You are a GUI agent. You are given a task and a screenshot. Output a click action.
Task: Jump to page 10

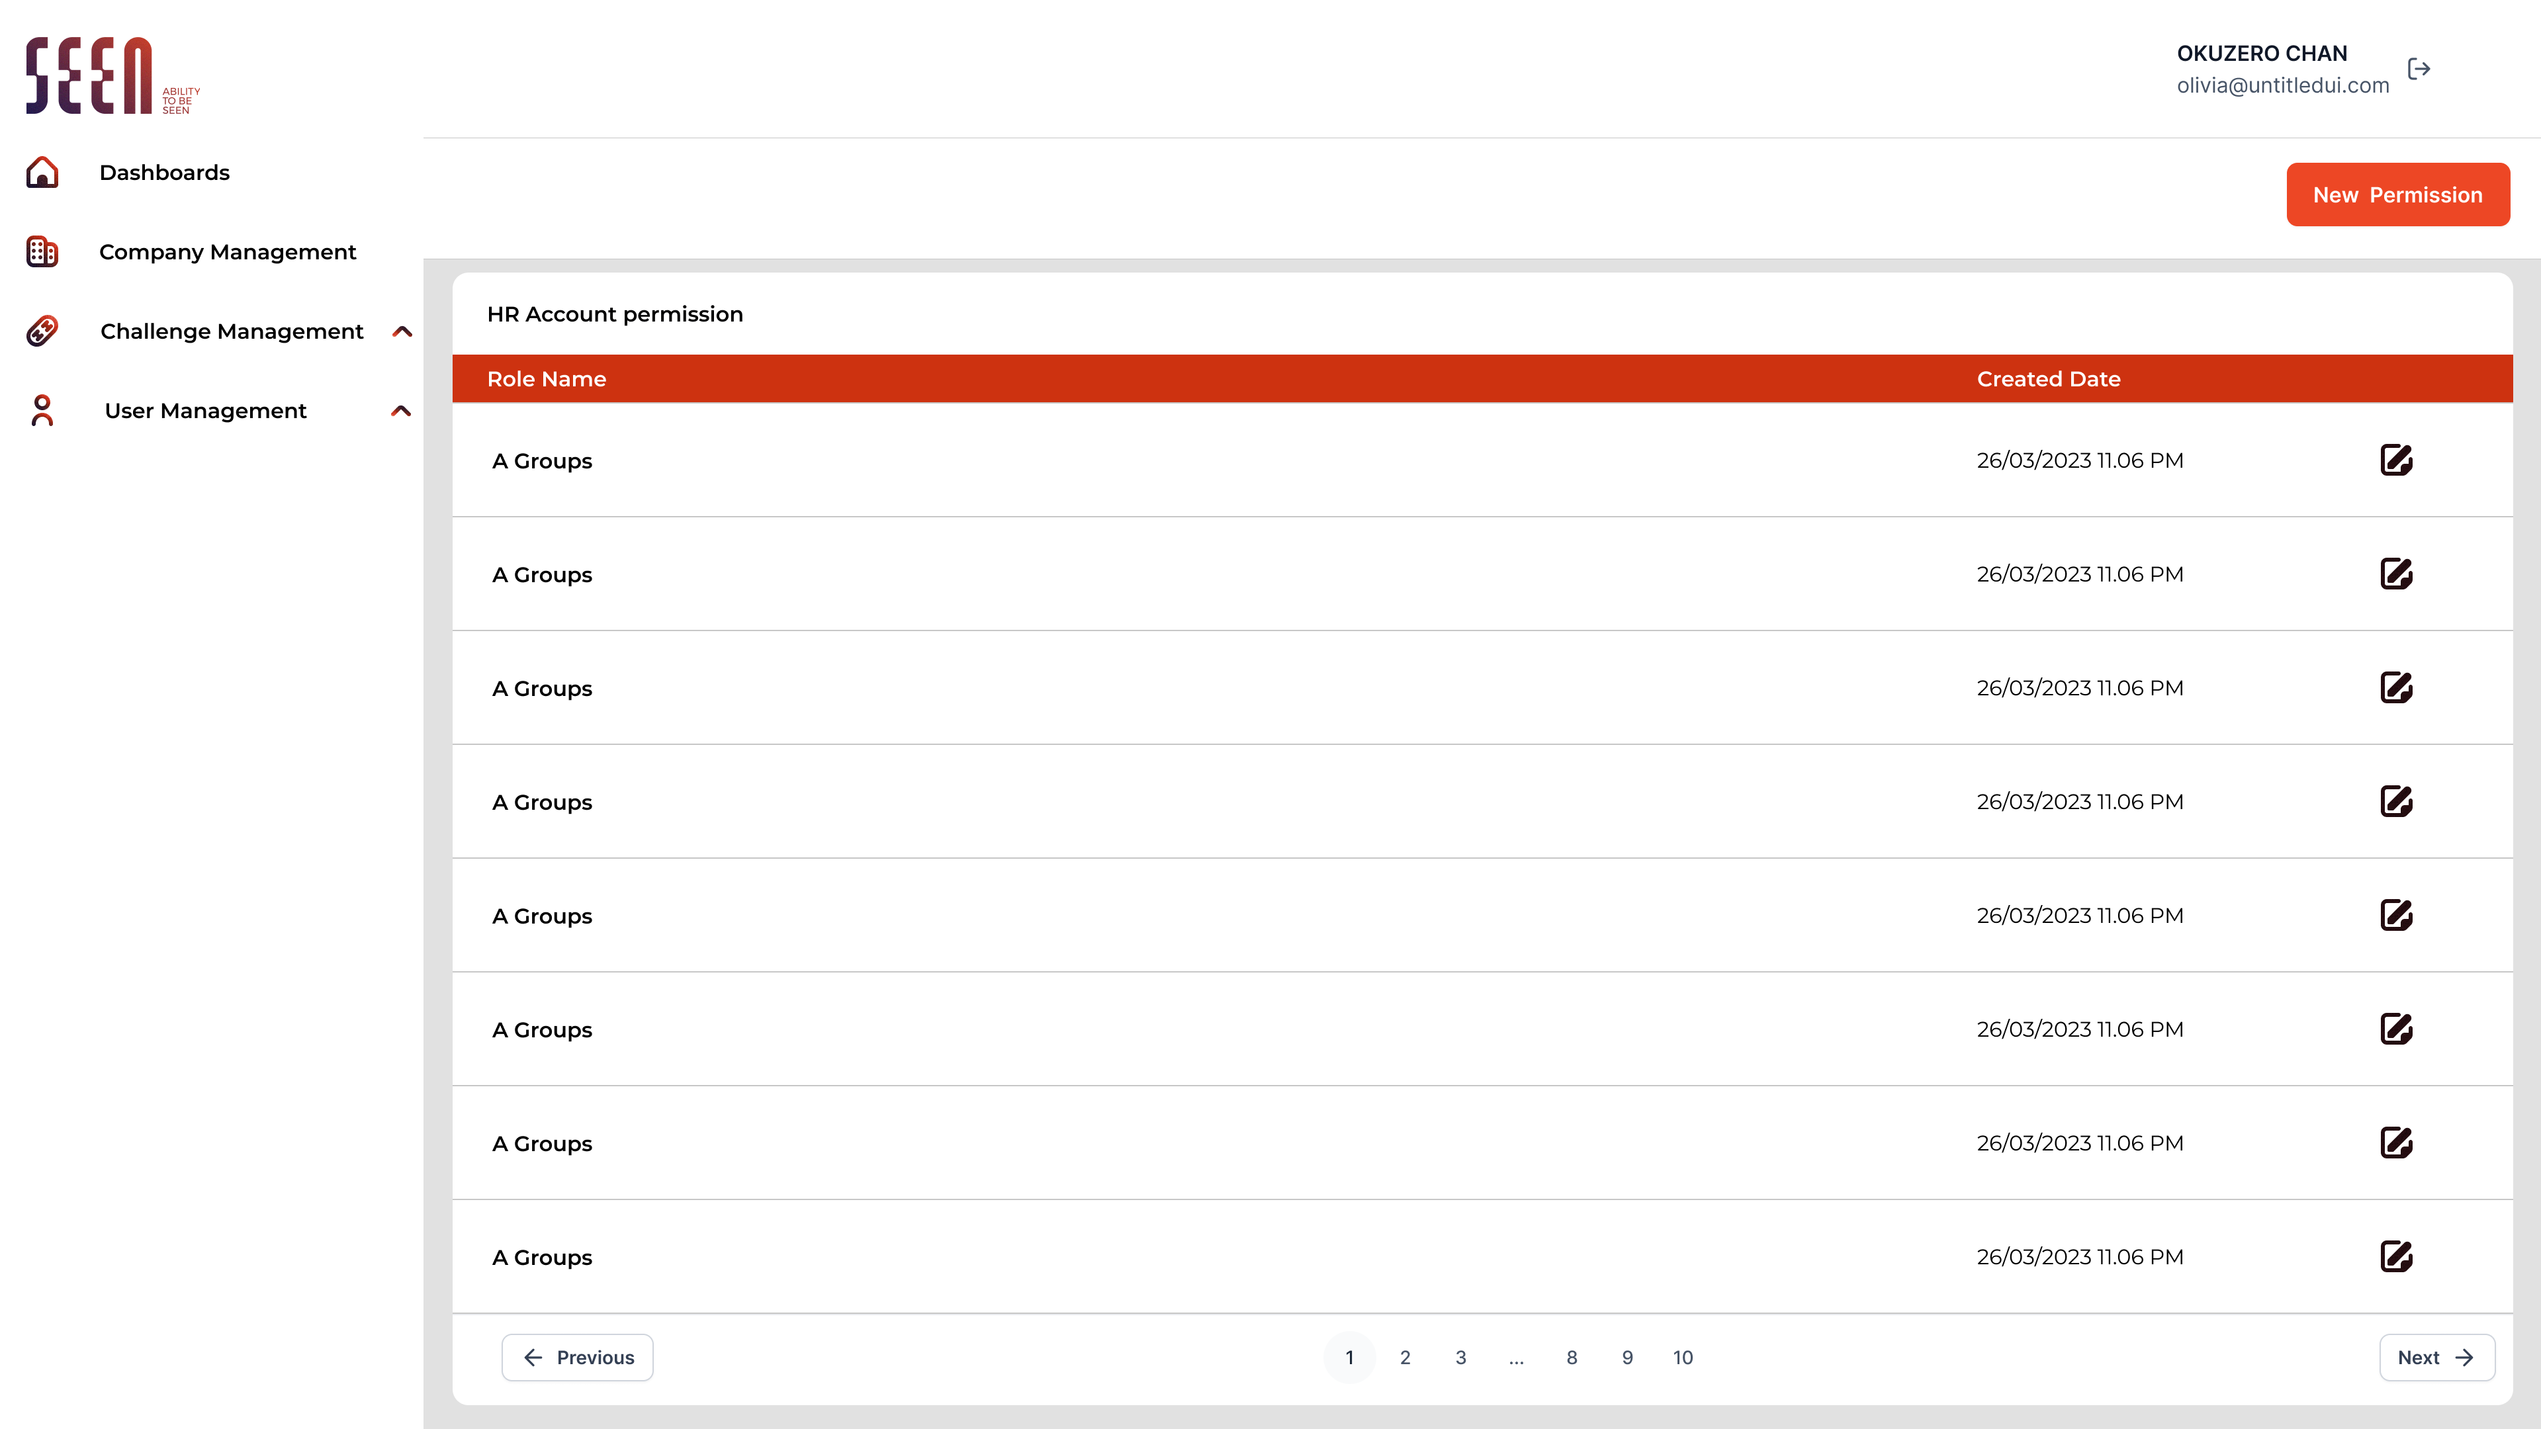tap(1682, 1357)
